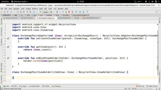Open the File menu
161x90 pixels.
click(2, 9)
